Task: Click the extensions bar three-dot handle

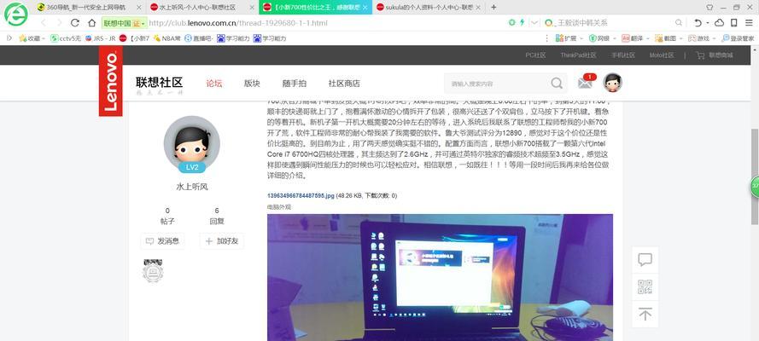Action: (547, 38)
